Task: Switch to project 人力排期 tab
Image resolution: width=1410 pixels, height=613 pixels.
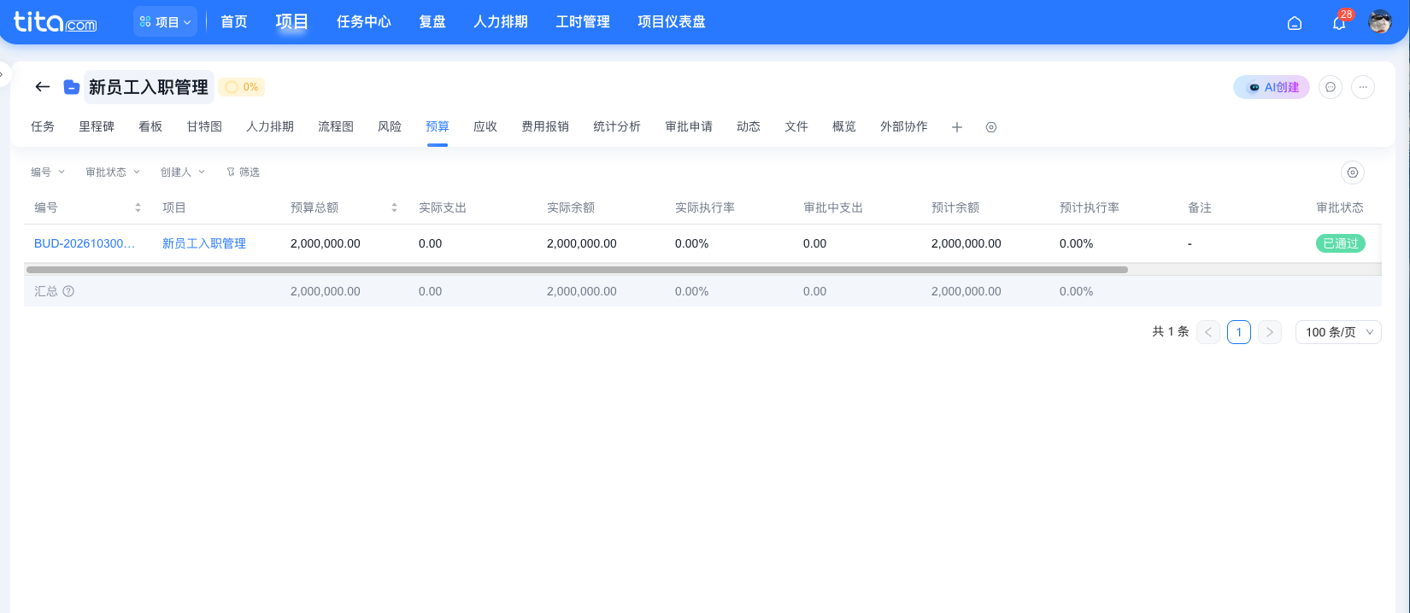Action: click(x=270, y=126)
